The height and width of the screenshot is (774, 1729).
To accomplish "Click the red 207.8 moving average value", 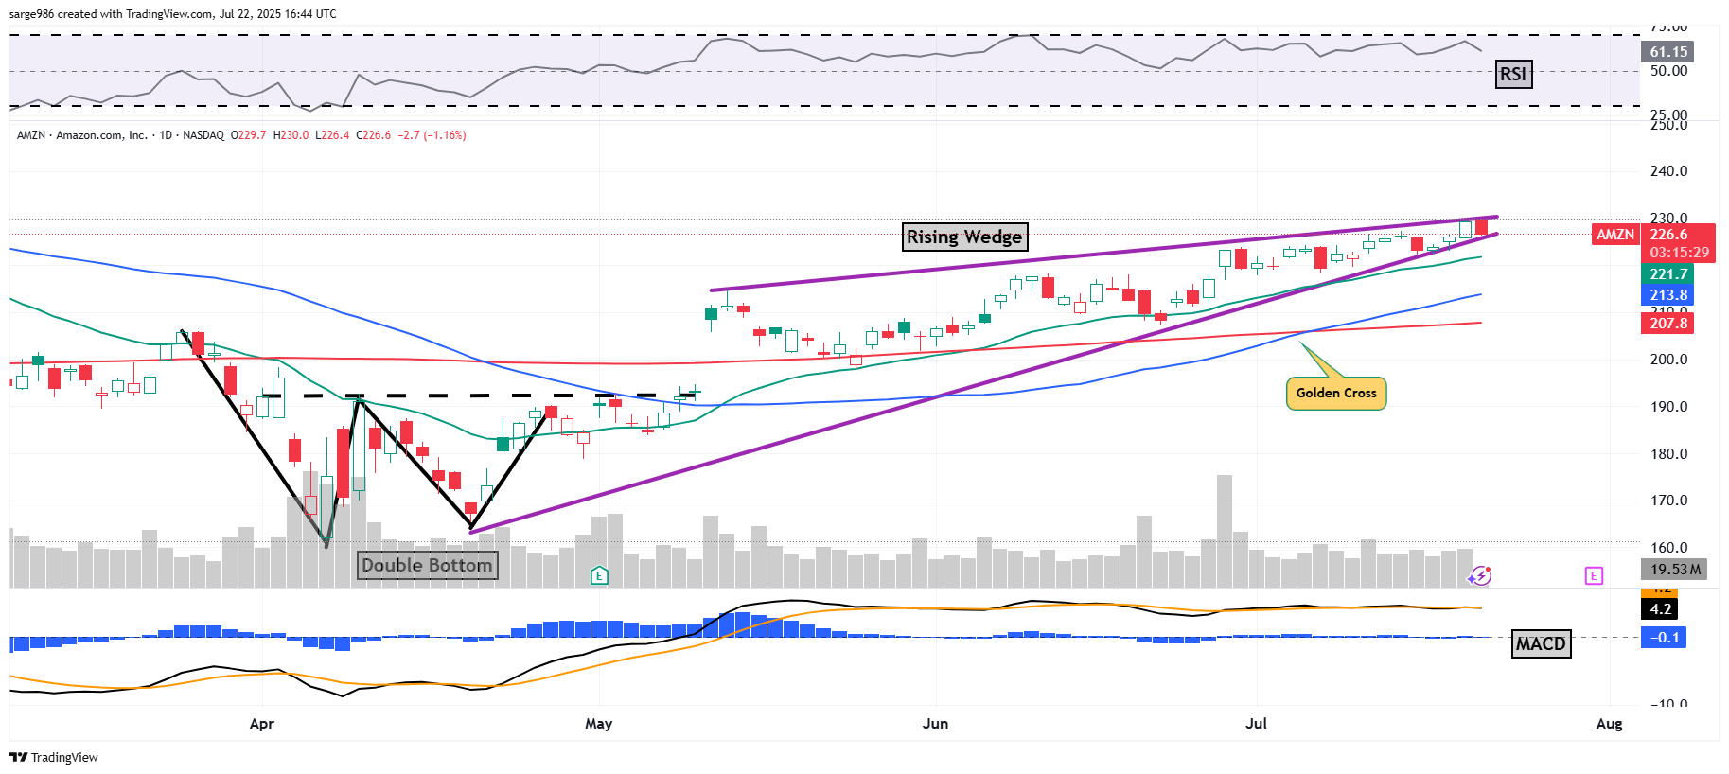I will pyautogui.click(x=1668, y=323).
